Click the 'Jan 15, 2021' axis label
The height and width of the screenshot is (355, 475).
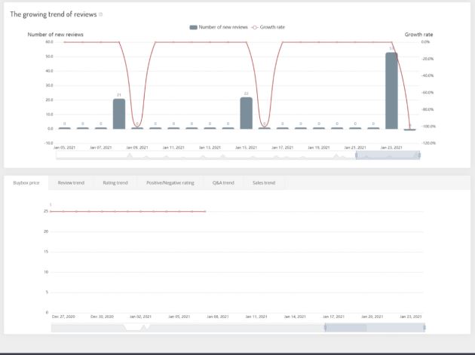click(246, 148)
